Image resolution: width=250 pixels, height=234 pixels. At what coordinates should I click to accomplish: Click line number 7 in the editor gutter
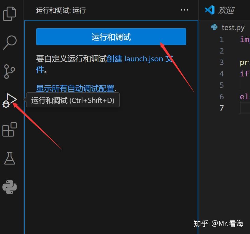tap(222, 108)
